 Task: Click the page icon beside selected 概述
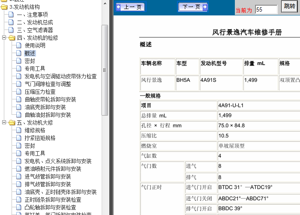(19, 53)
